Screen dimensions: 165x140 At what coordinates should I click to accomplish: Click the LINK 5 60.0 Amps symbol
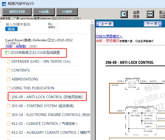pos(148,129)
